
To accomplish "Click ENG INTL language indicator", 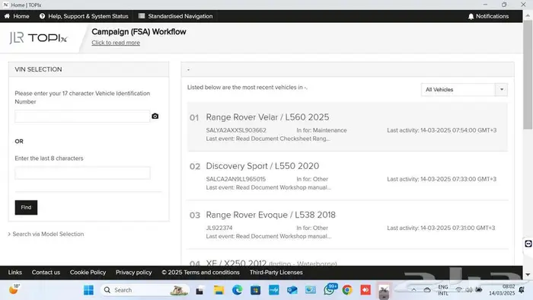I will pos(442,290).
